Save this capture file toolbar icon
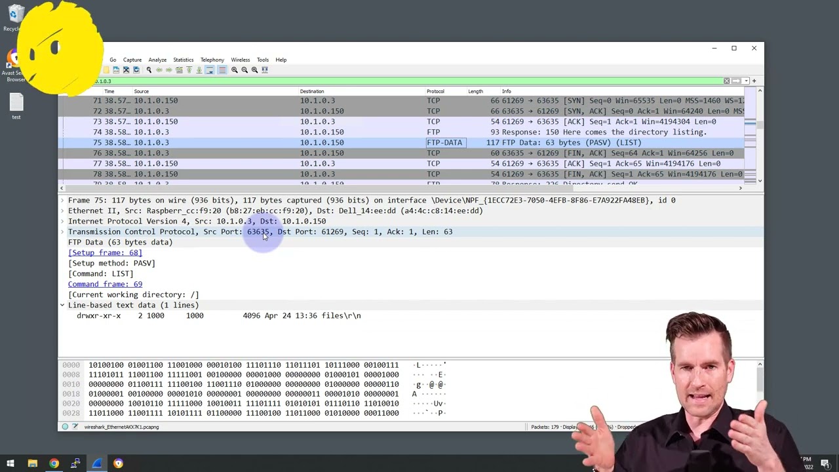This screenshot has width=839, height=472. [x=116, y=70]
